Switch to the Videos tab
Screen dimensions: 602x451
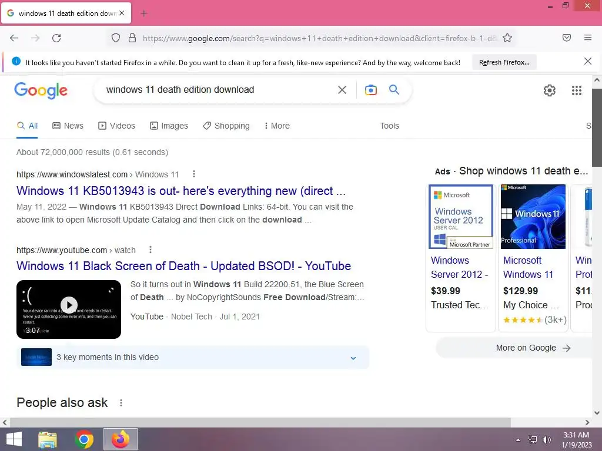pyautogui.click(x=117, y=126)
